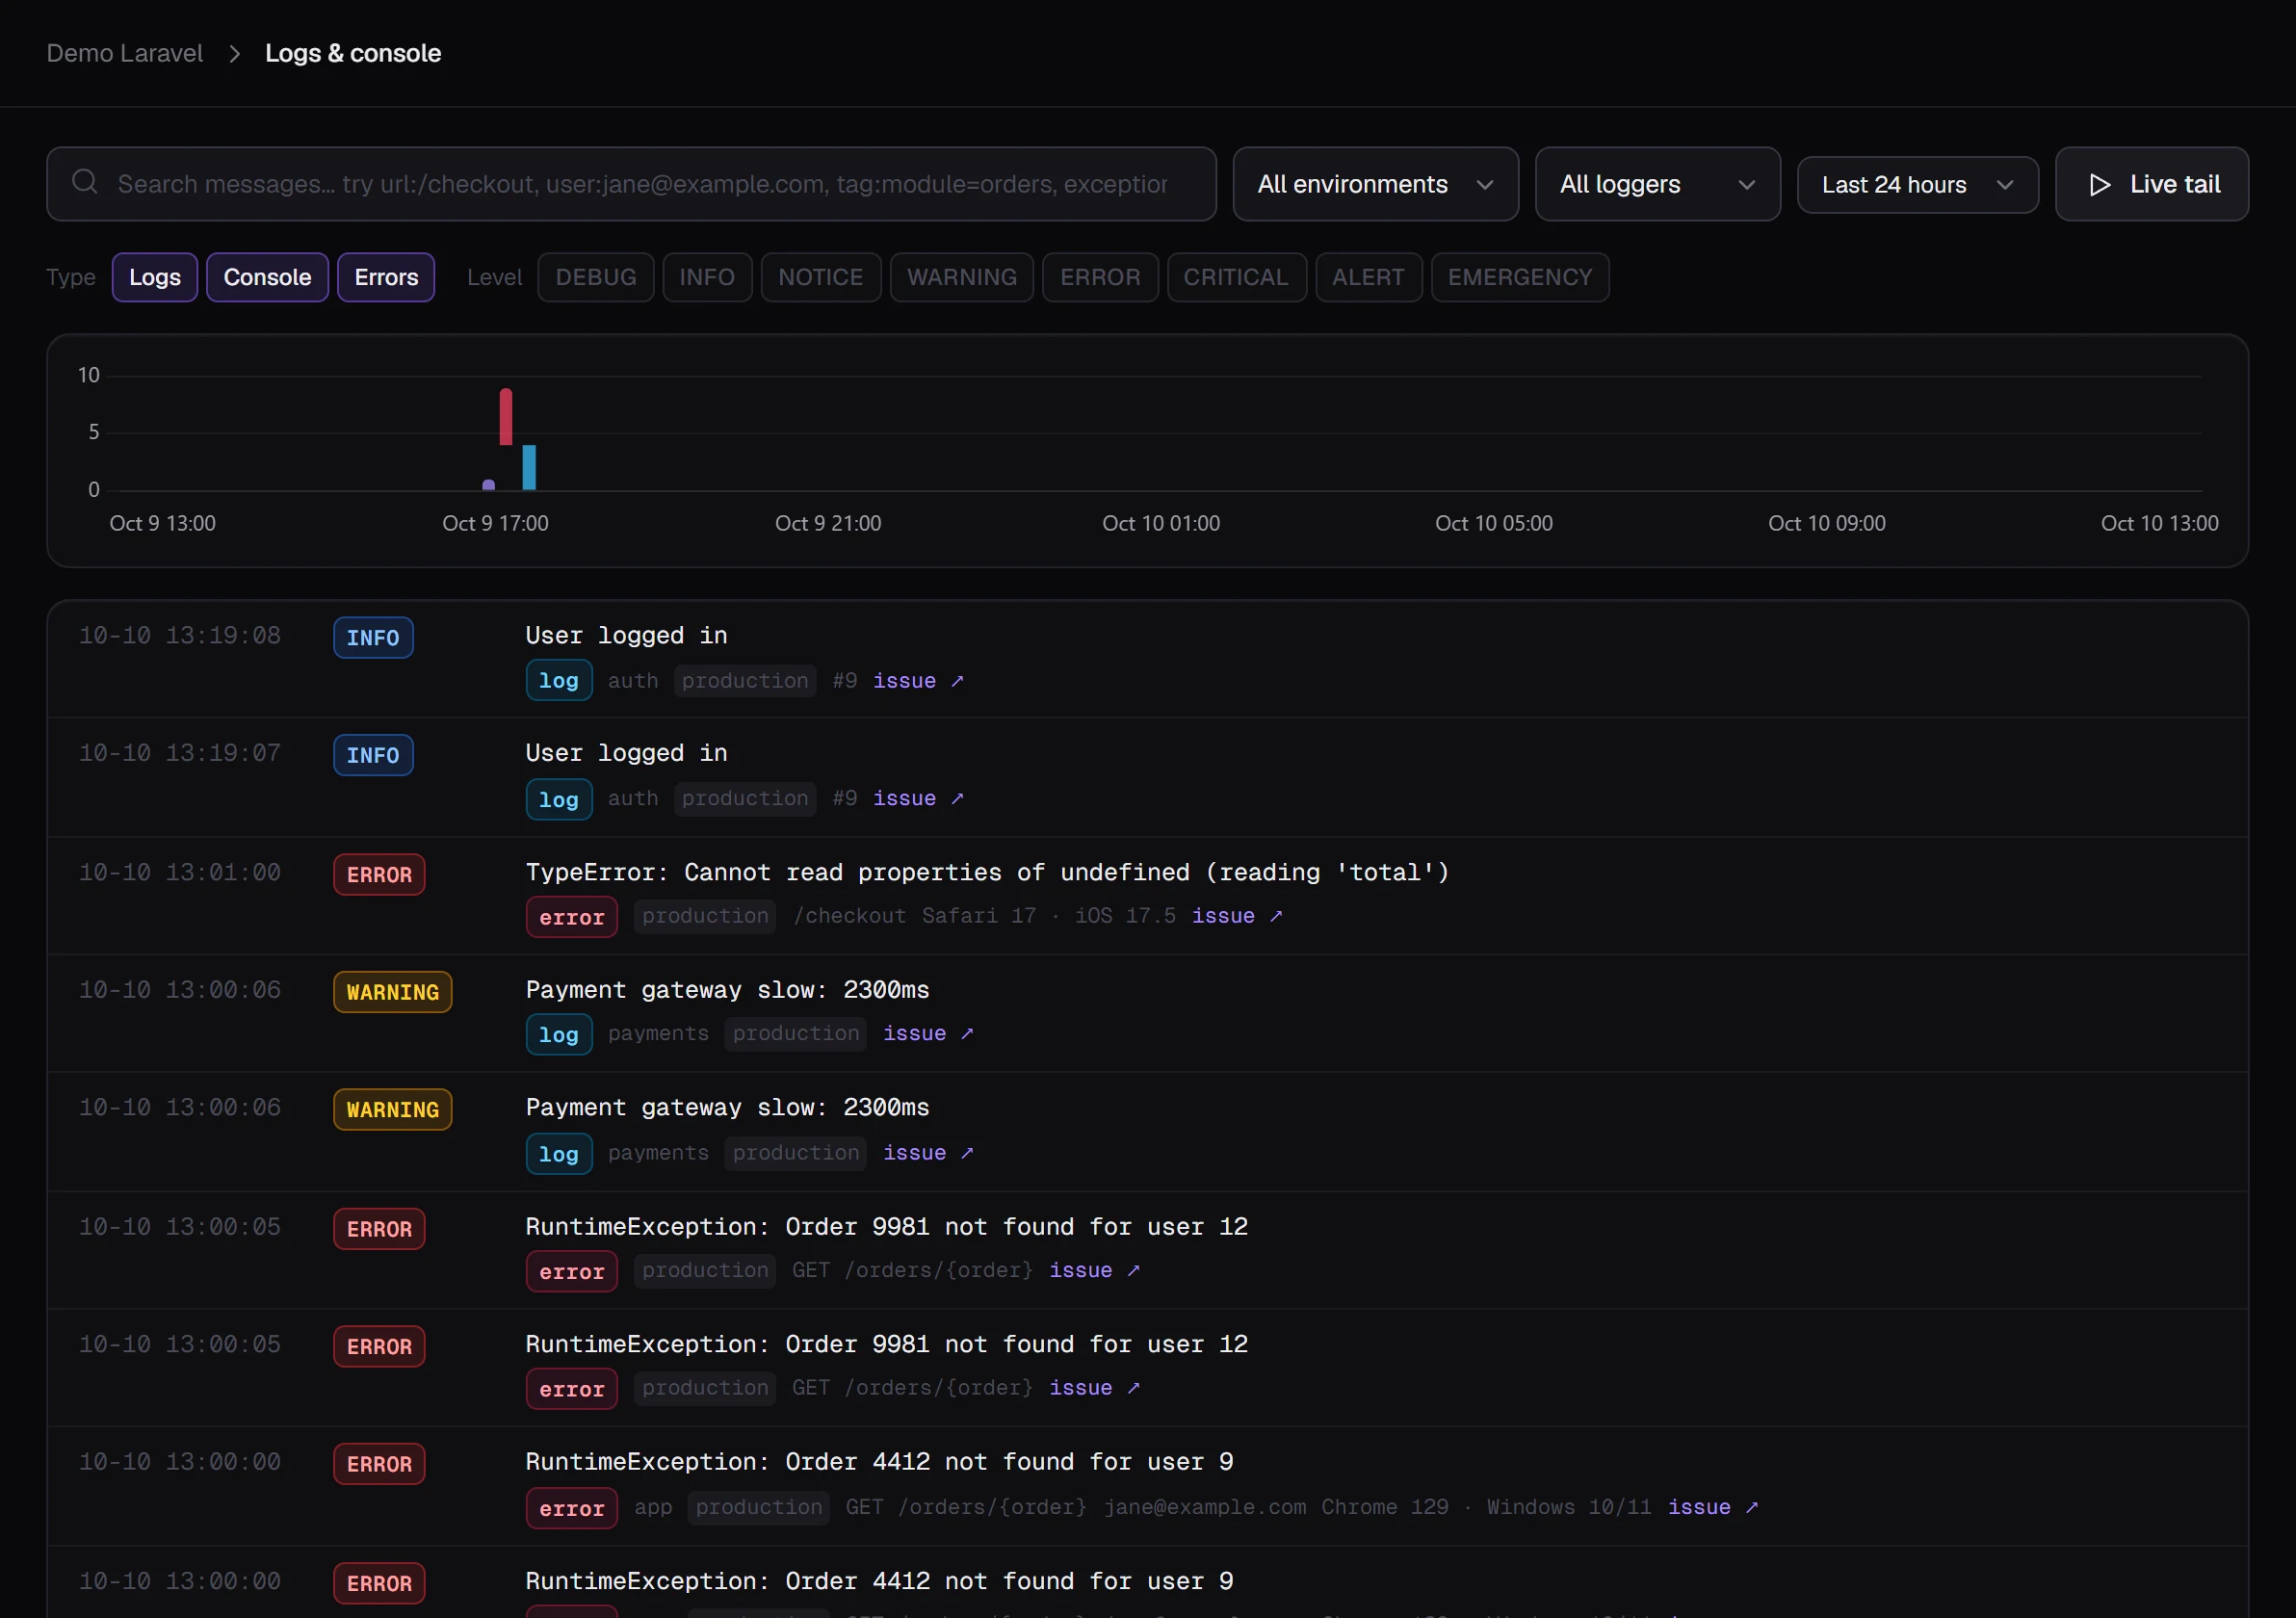Toggle the Console type filter

point(267,277)
